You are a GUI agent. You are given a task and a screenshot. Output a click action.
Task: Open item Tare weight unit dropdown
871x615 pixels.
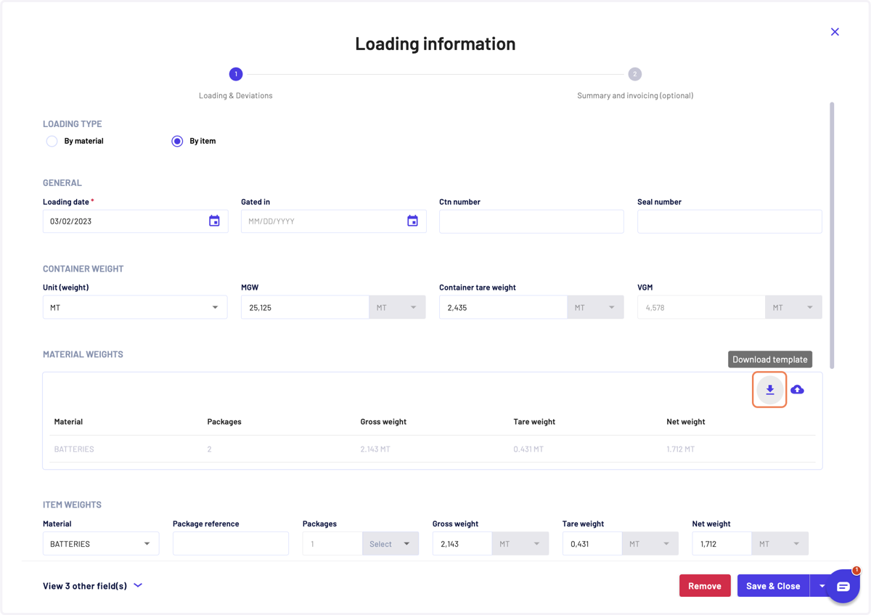pyautogui.click(x=650, y=544)
